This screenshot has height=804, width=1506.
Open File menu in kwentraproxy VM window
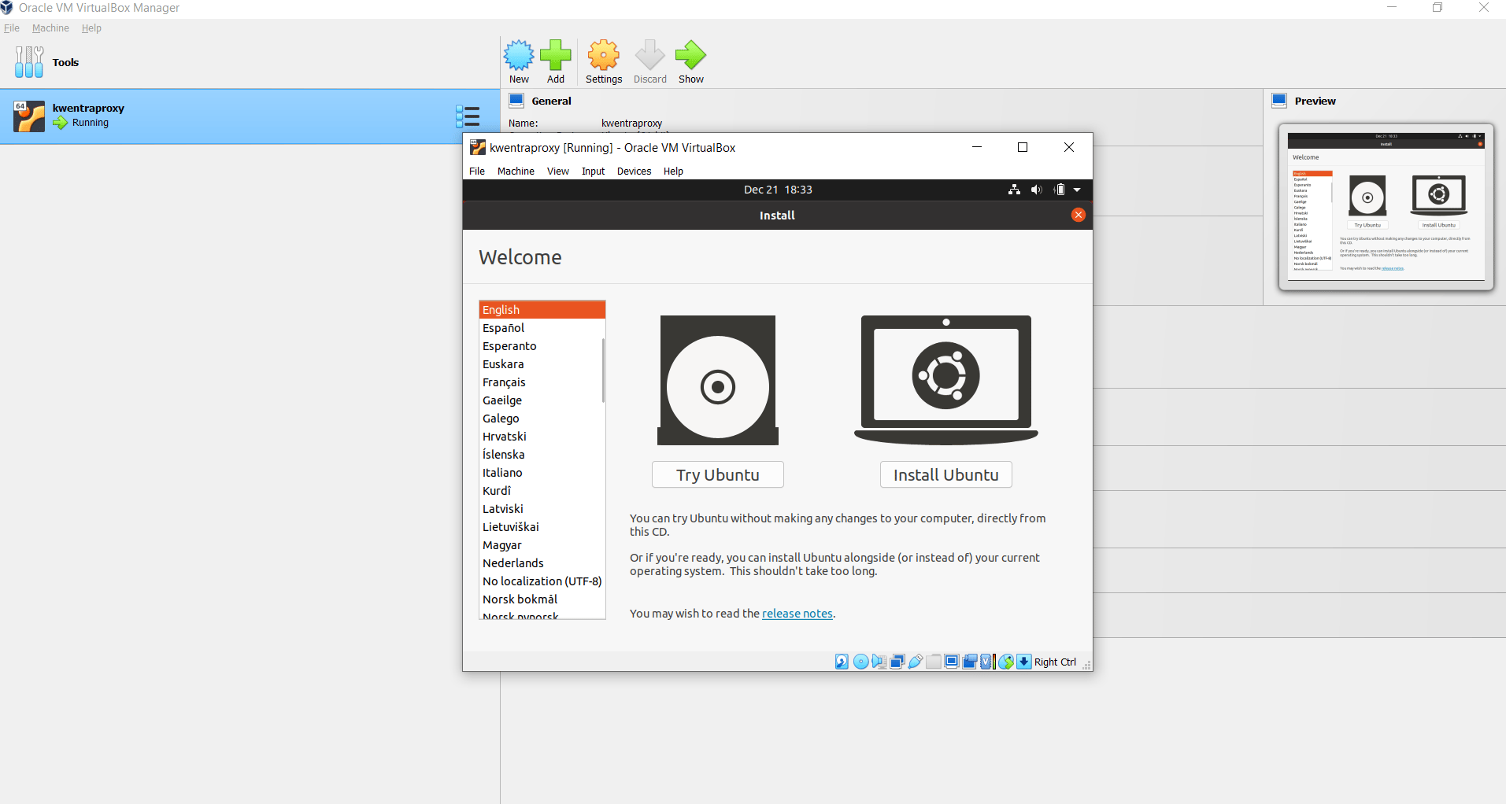(x=477, y=171)
